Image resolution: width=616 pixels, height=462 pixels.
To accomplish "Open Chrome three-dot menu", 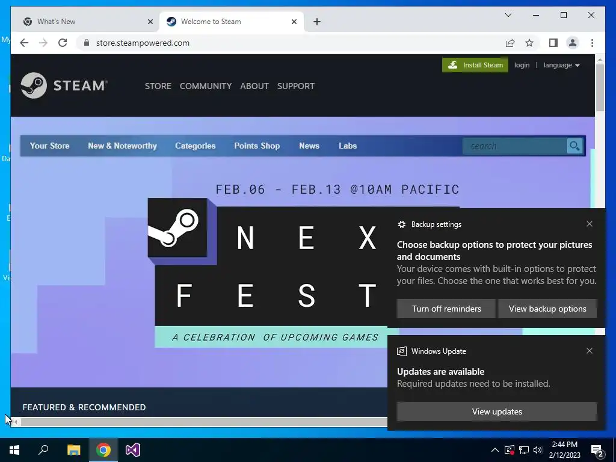I will [592, 43].
